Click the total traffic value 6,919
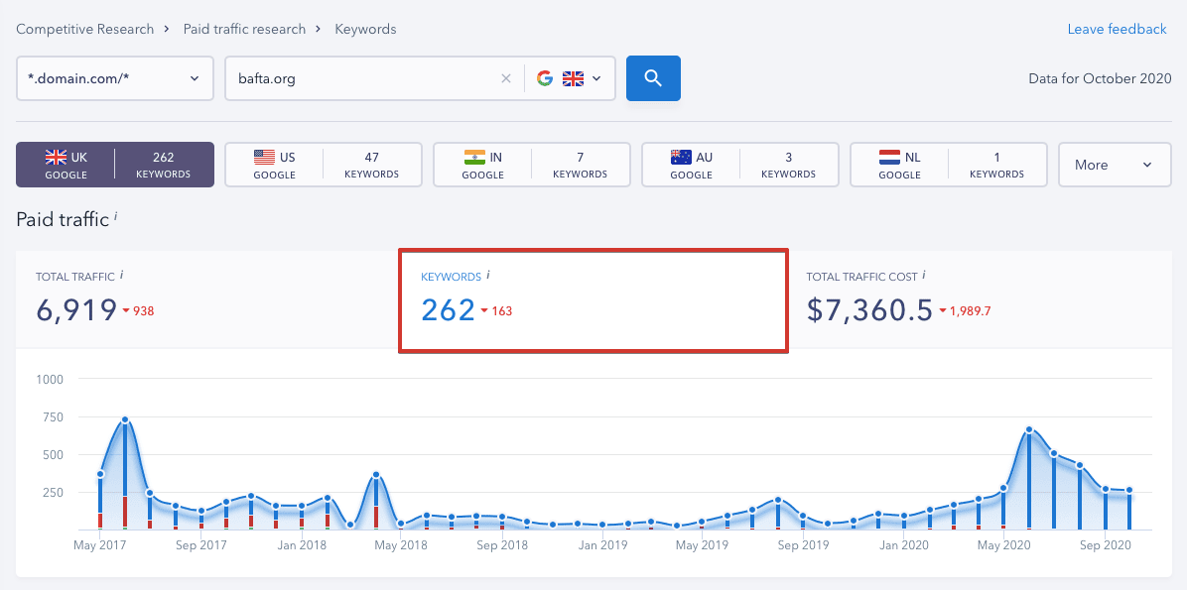Viewport: 1187px width, 590px height. (76, 310)
